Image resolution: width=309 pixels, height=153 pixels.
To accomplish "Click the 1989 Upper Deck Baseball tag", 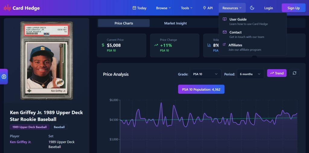I will tap(30, 127).
